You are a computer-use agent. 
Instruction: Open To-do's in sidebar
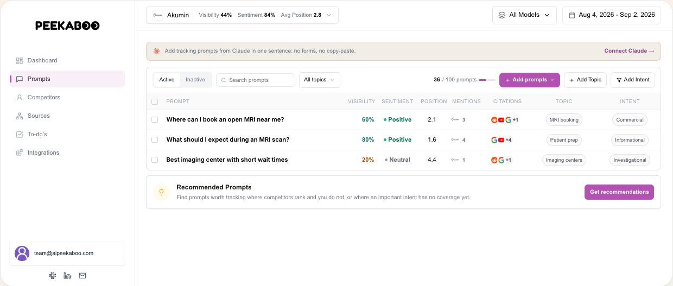click(67, 134)
